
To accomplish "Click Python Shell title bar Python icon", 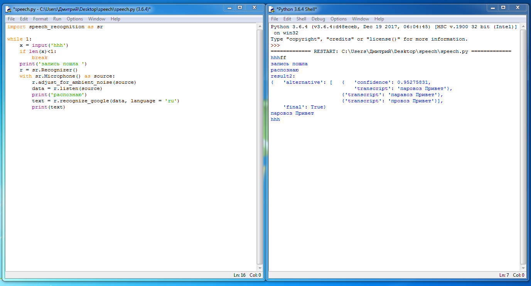I will [x=272, y=8].
